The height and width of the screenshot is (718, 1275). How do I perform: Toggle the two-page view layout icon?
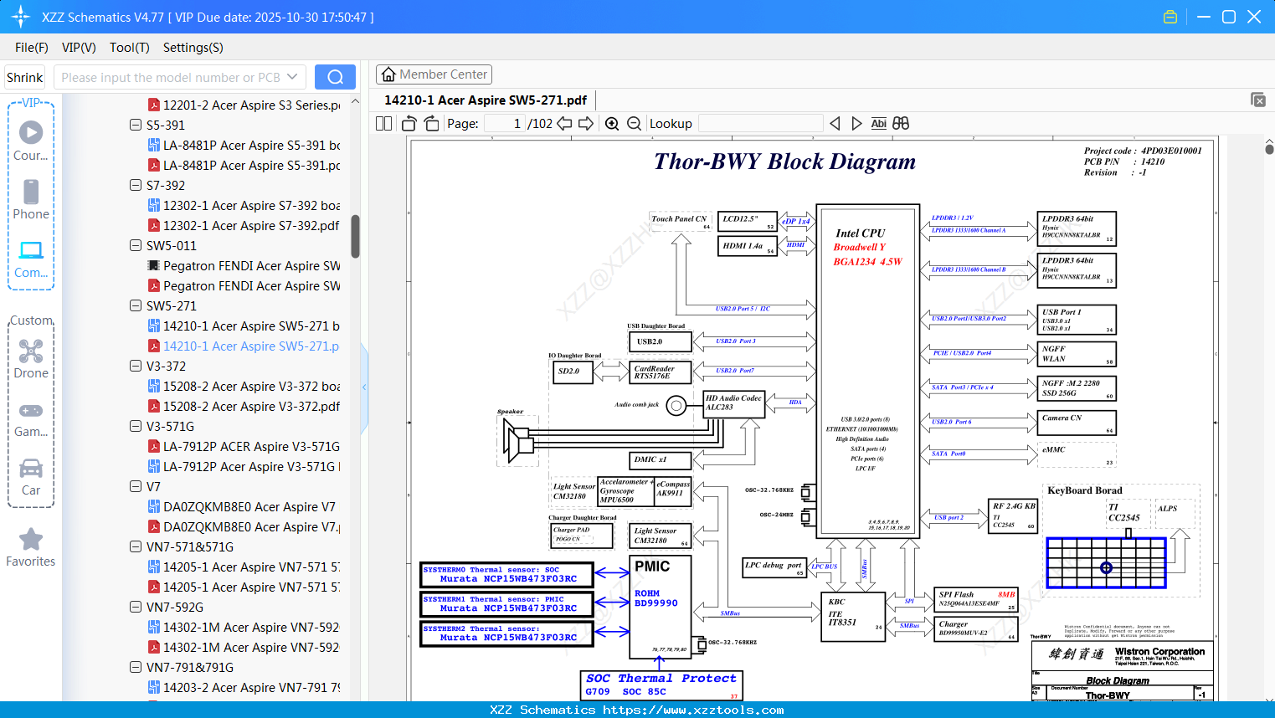pyautogui.click(x=384, y=124)
